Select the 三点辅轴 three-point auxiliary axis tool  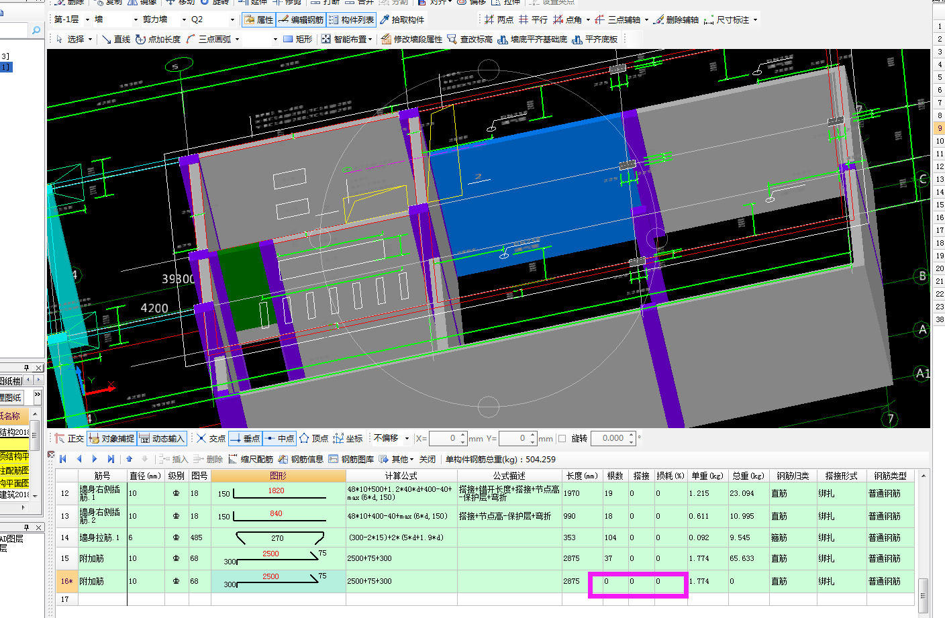pyautogui.click(x=617, y=19)
